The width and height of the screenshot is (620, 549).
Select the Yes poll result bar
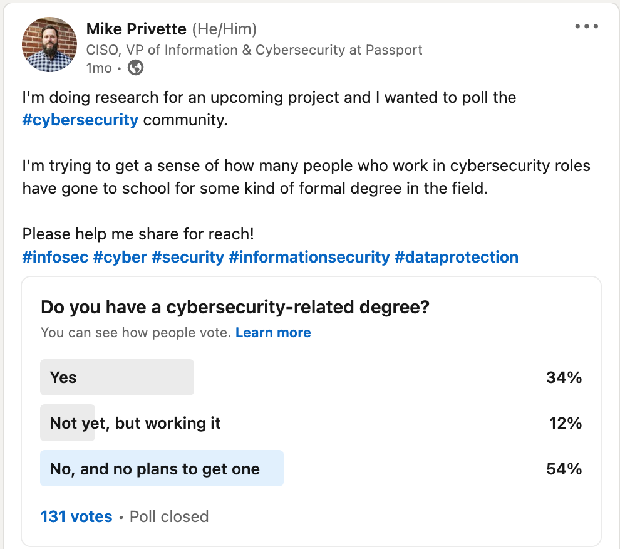[117, 377]
